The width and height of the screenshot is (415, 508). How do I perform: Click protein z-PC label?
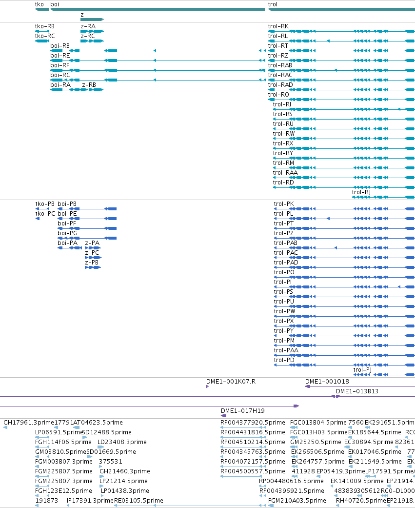click(92, 253)
